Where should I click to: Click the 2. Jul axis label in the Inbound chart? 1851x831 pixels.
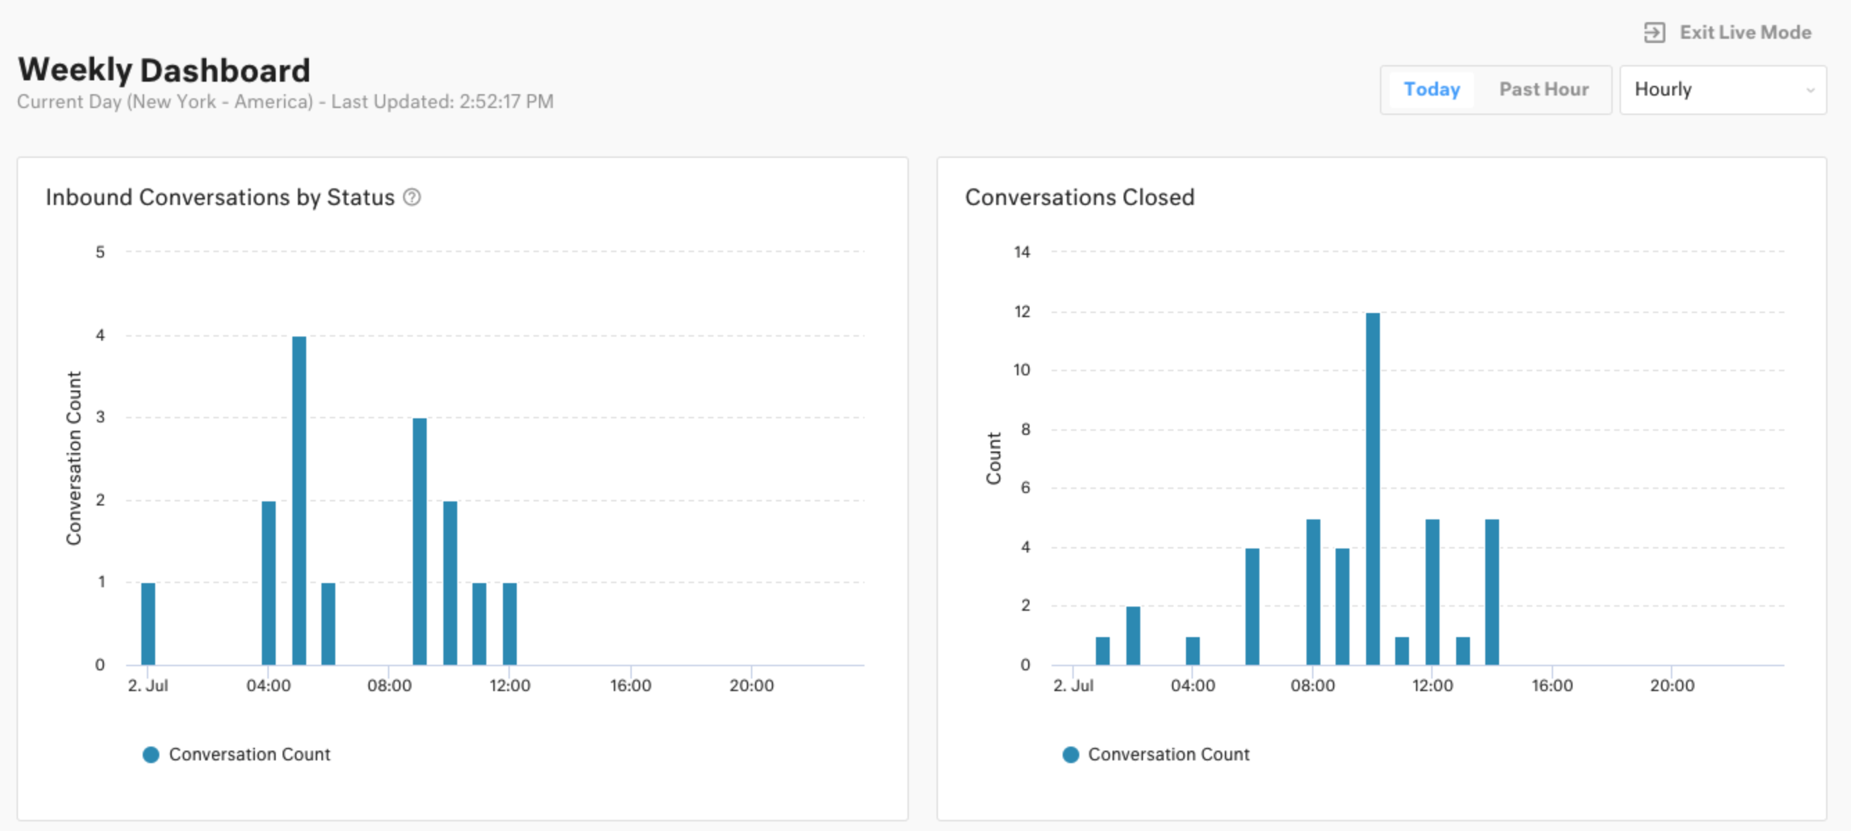click(148, 685)
